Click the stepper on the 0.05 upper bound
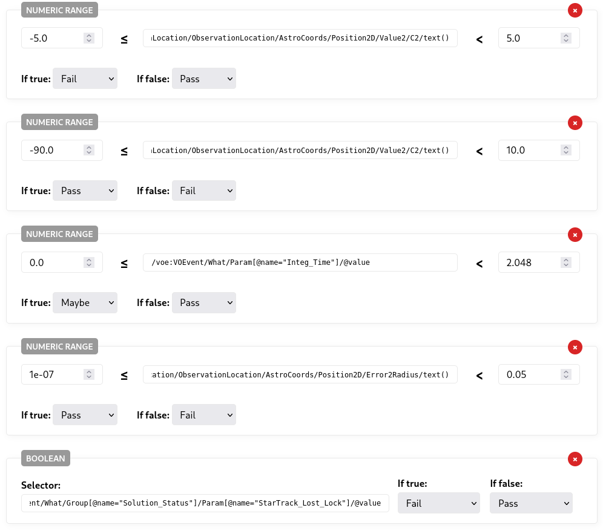Screen dimensions: 603x531 click(565, 375)
